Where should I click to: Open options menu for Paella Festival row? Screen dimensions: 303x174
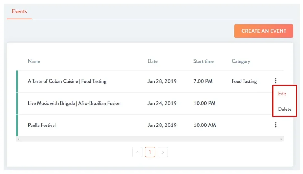click(x=276, y=125)
